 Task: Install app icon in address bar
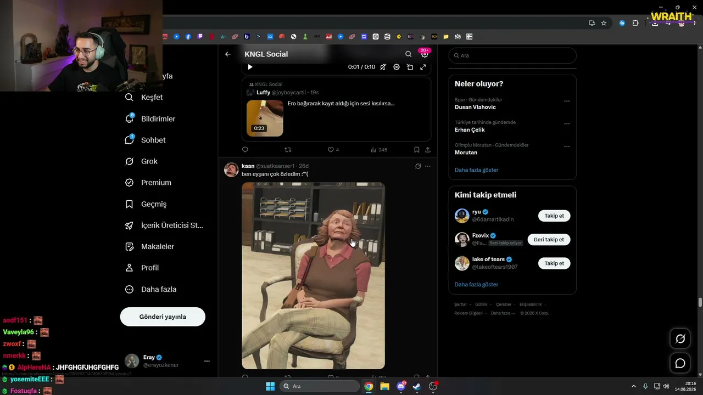pyautogui.click(x=592, y=23)
